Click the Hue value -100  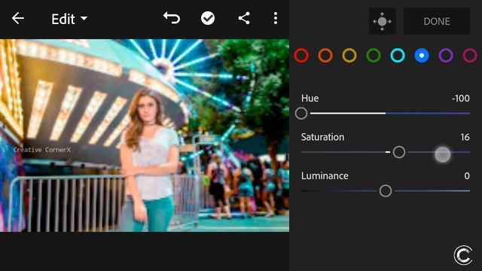(x=460, y=99)
